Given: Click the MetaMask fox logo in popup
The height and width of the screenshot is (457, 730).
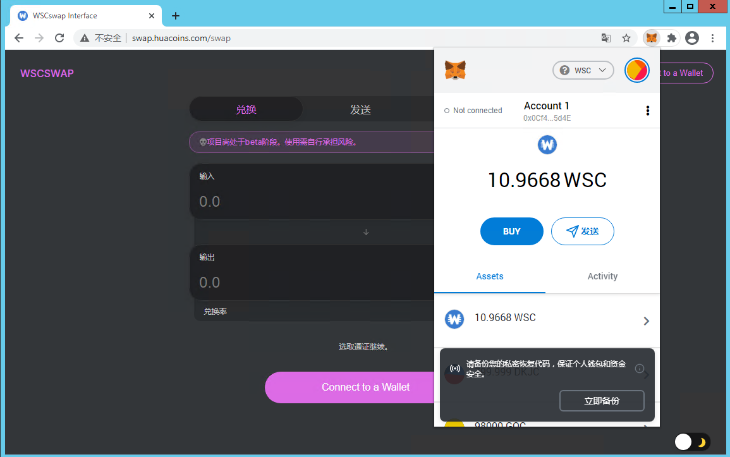Looking at the screenshot, I should [x=455, y=70].
